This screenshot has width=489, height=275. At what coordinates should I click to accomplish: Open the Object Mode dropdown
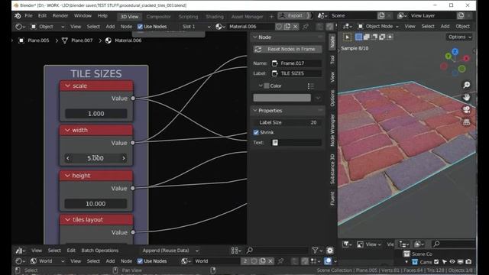[x=378, y=27]
